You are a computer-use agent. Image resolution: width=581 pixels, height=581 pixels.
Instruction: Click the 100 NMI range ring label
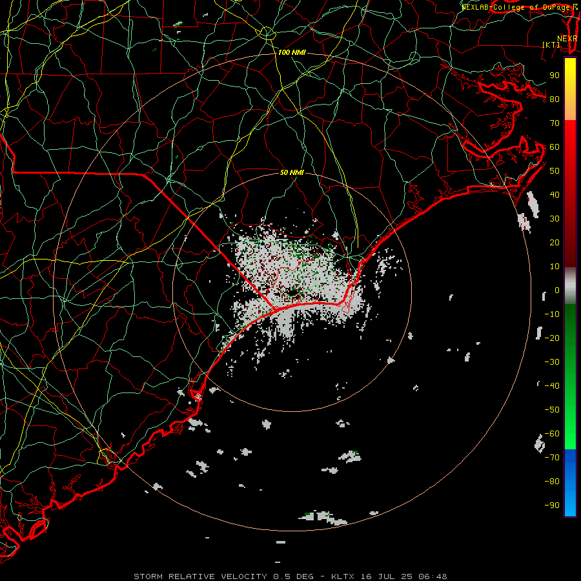pos(292,52)
